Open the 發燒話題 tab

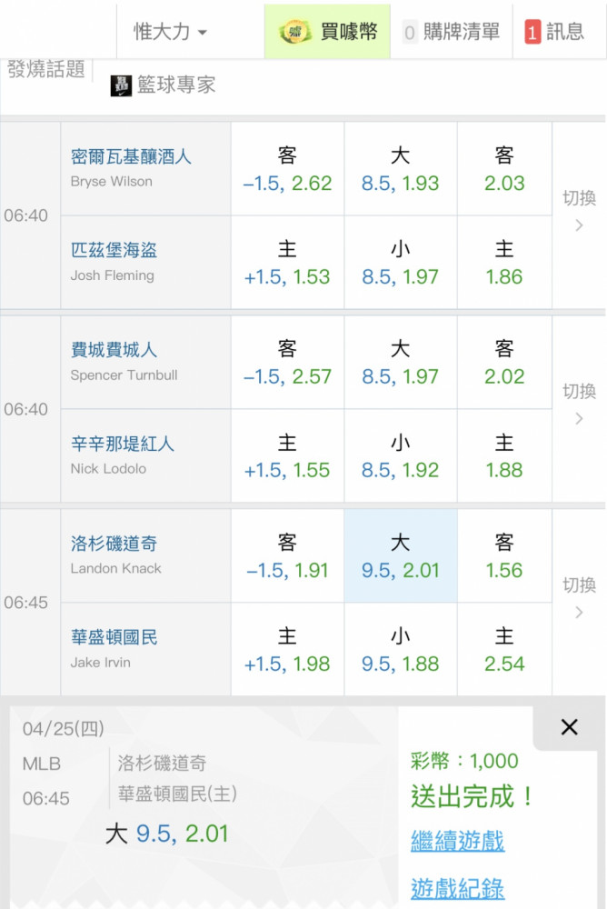tap(45, 69)
